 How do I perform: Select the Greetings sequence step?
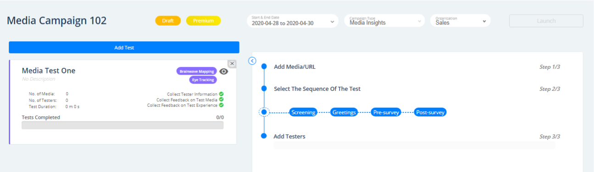point(344,112)
